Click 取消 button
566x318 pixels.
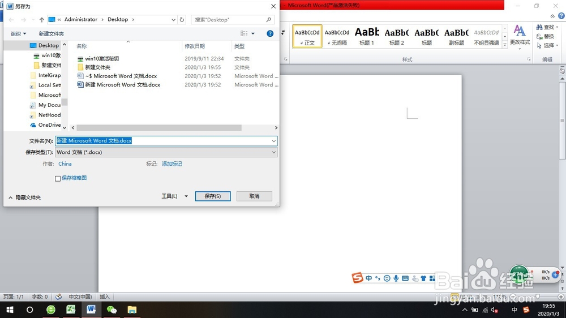pos(254,196)
